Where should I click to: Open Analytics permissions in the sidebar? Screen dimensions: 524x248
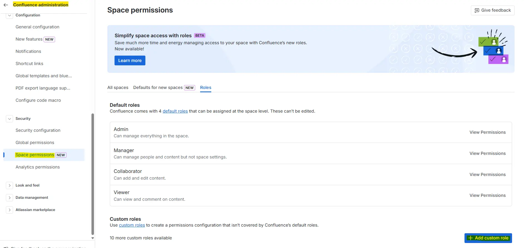pos(38,167)
